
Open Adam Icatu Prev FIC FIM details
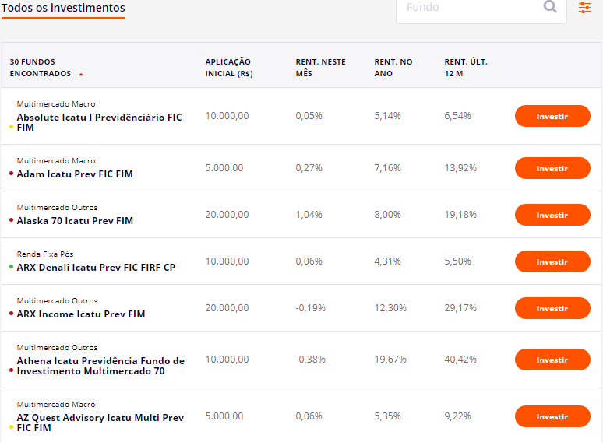point(75,174)
